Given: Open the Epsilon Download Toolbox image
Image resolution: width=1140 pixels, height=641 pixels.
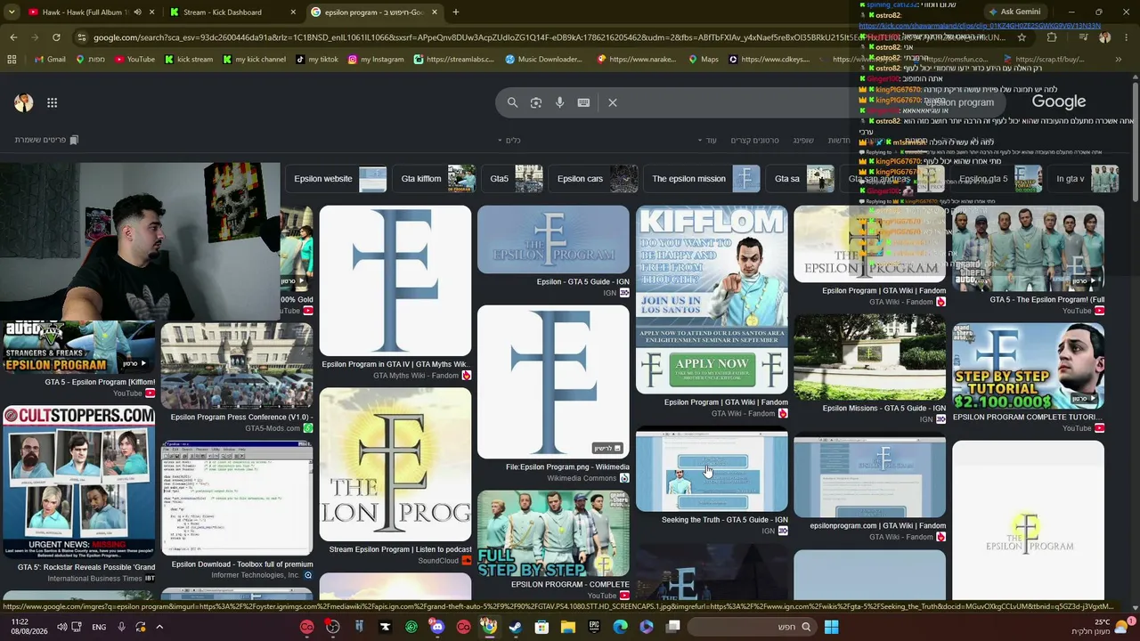Looking at the screenshot, I should 237,499.
